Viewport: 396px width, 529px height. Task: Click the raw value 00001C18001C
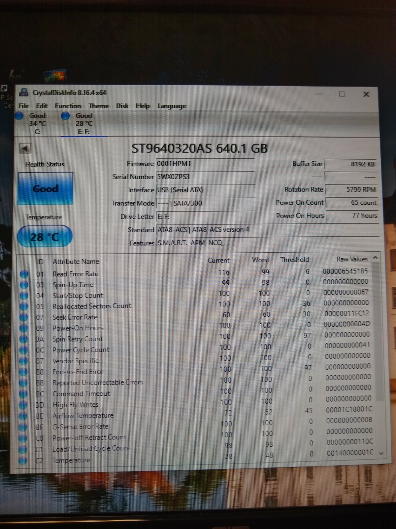pos(349,409)
